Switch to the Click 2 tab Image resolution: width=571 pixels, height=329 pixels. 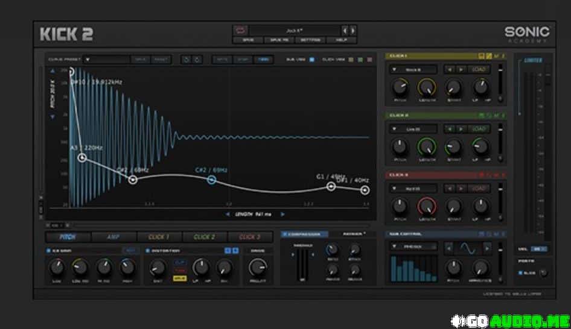click(x=204, y=237)
